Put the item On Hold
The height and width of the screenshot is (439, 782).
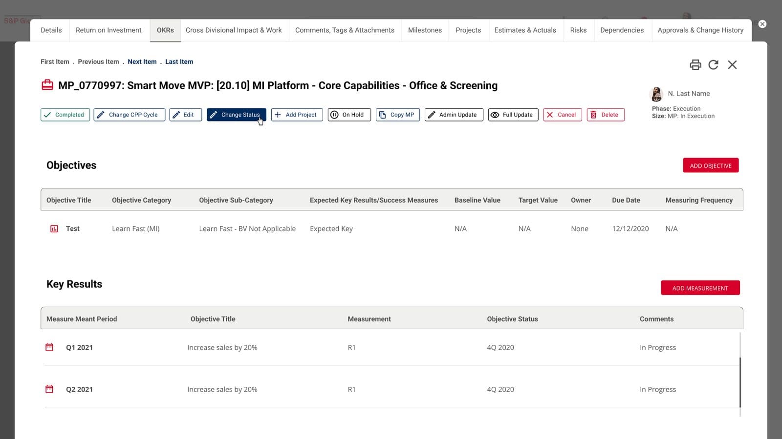[x=349, y=115]
